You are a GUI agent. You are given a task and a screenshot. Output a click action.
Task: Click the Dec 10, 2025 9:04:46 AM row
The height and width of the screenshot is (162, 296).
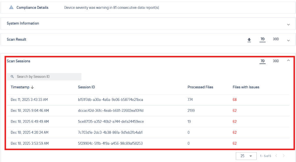(30, 111)
